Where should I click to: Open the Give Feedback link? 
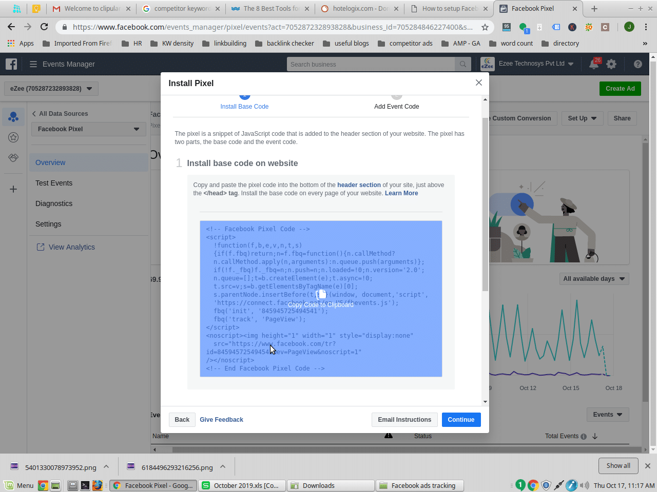pyautogui.click(x=221, y=420)
